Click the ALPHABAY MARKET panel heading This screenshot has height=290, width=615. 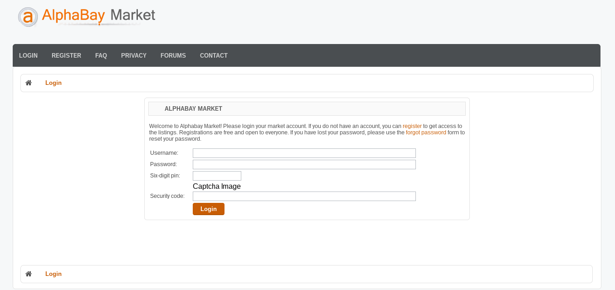point(193,109)
